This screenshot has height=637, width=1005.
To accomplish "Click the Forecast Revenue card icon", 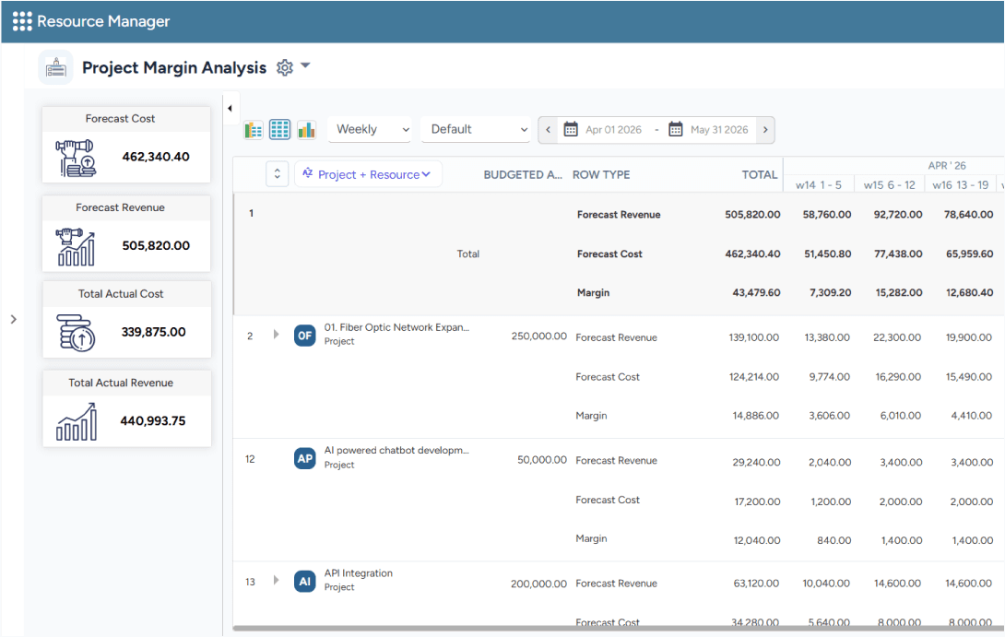I will [x=77, y=247].
